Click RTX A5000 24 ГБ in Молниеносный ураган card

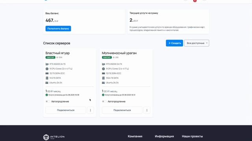(114, 64)
